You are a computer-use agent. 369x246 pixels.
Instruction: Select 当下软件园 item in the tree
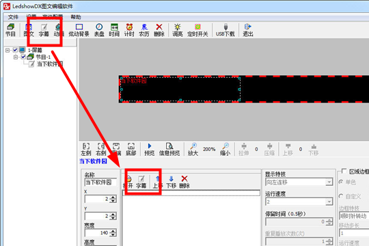(x=50, y=64)
